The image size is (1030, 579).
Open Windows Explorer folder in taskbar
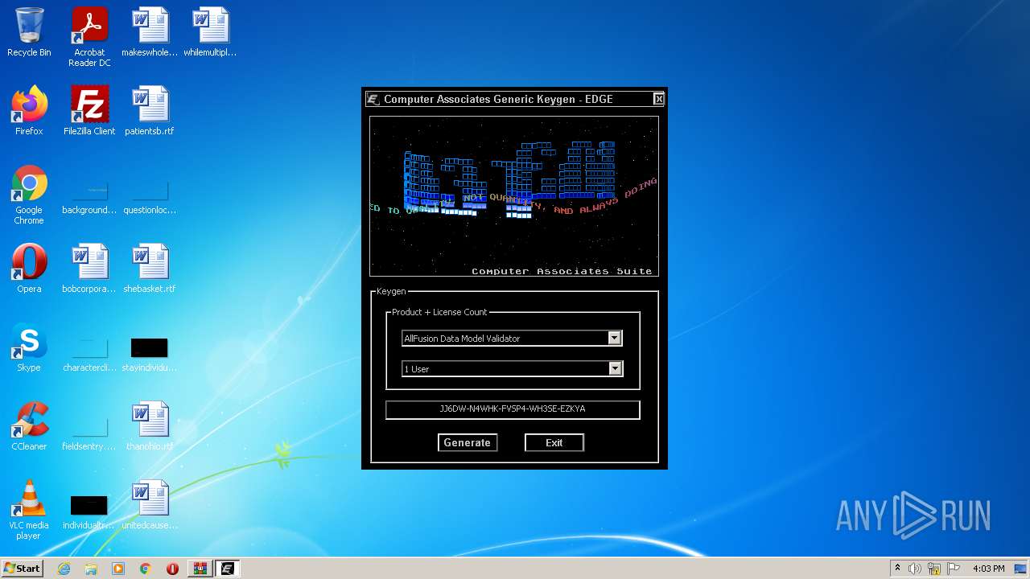91,569
